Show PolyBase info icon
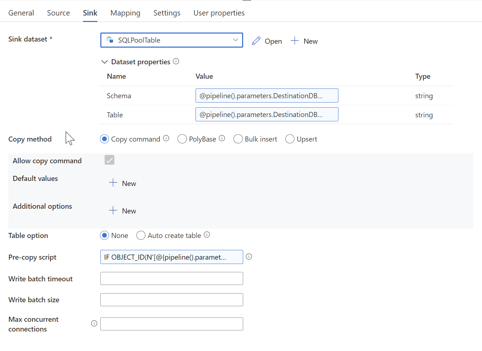 [222, 138]
